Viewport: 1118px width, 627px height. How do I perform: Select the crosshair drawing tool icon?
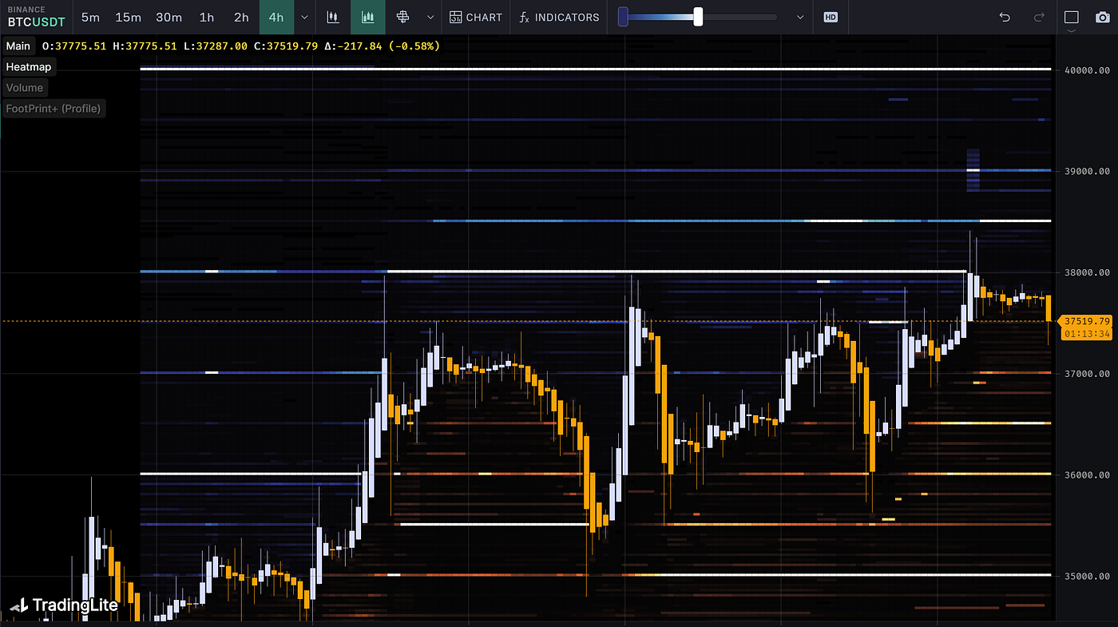click(403, 17)
